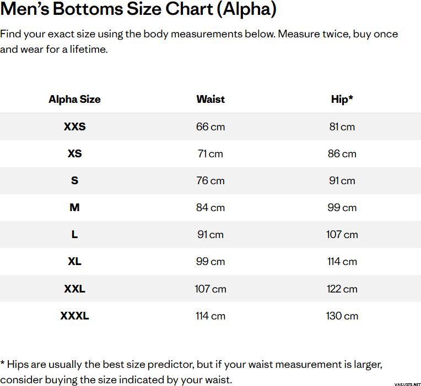Screen dimensions: 421x386
Task: Click the 84 cm waist value
Action: (210, 207)
